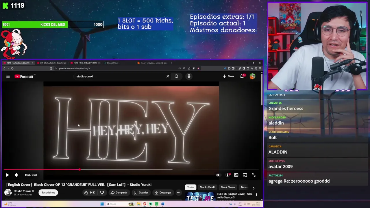Open the YouTube guide hamburger menu

click(x=8, y=76)
